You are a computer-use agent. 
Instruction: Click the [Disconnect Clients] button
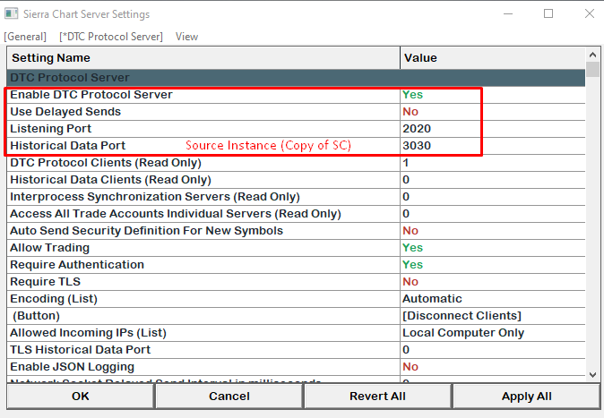462,316
